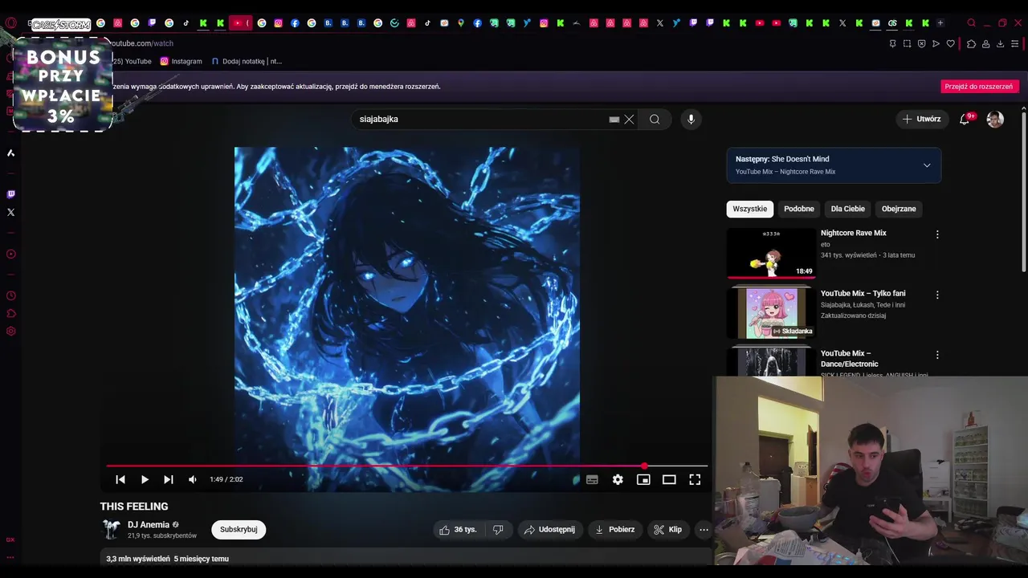
Task: Click the Utwórz create button
Action: 920,119
